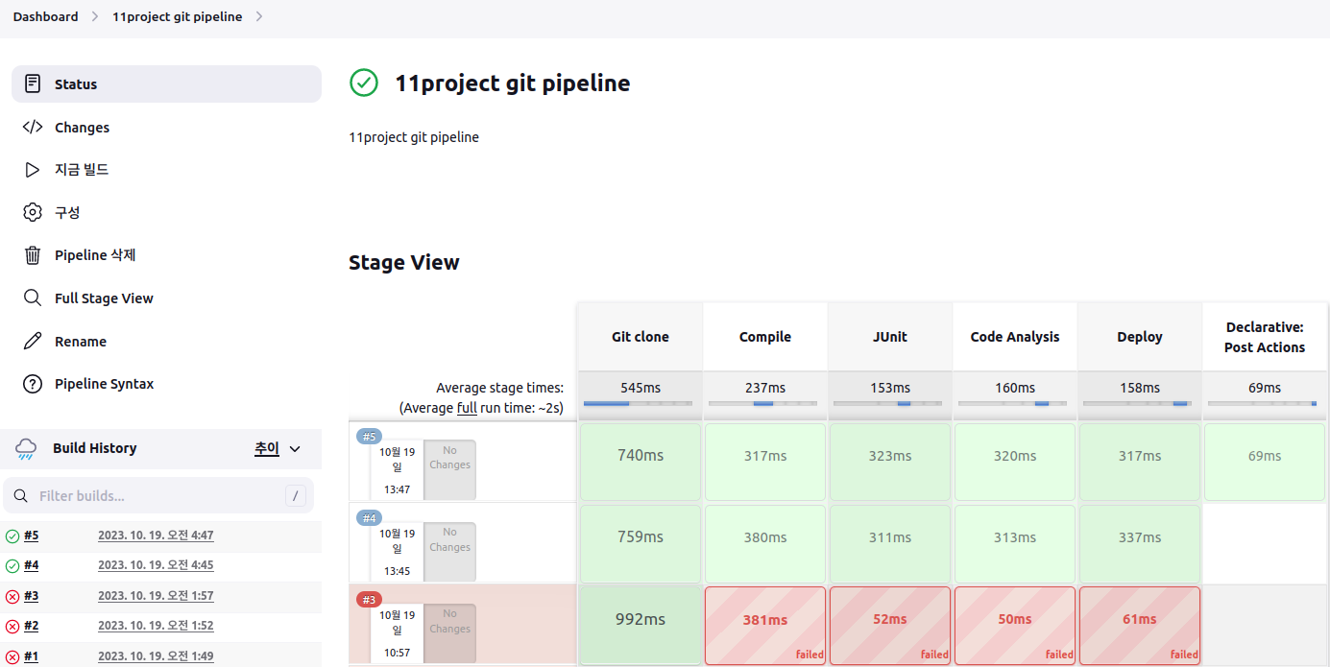
Task: Click the Build History weather cloud icon
Action: pos(26,448)
